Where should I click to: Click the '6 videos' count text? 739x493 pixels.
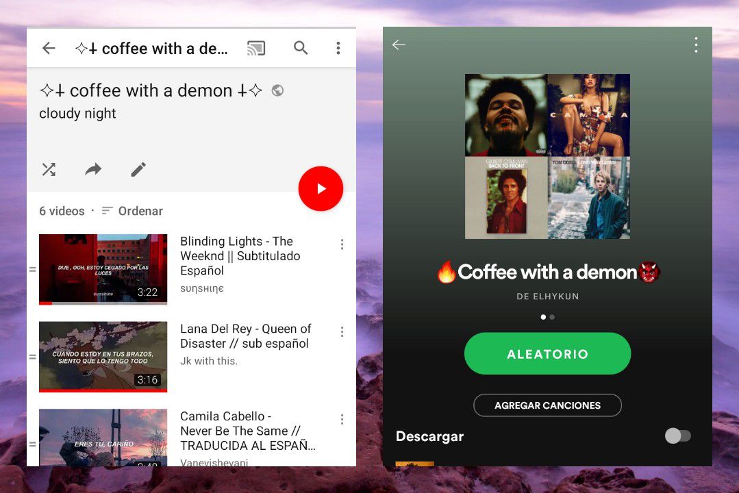(62, 211)
